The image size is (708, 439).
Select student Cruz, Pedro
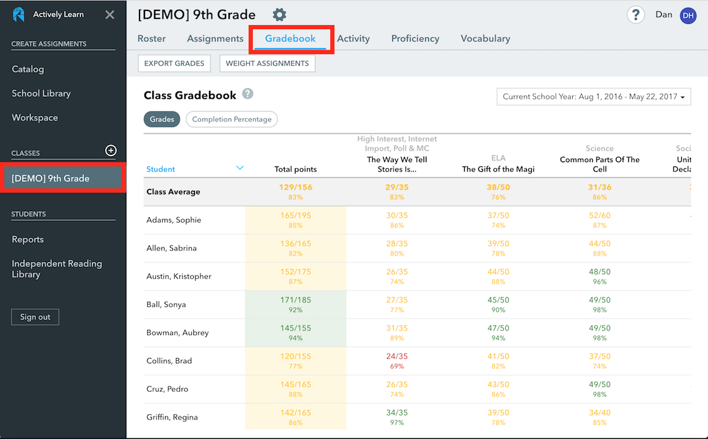[167, 389]
